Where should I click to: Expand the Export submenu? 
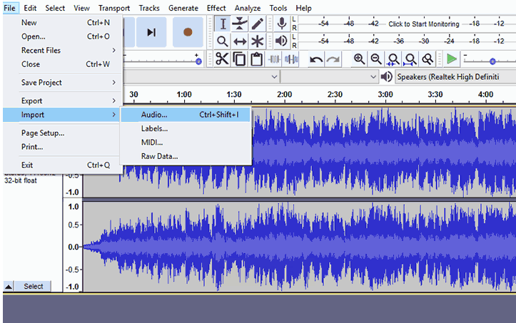click(69, 101)
